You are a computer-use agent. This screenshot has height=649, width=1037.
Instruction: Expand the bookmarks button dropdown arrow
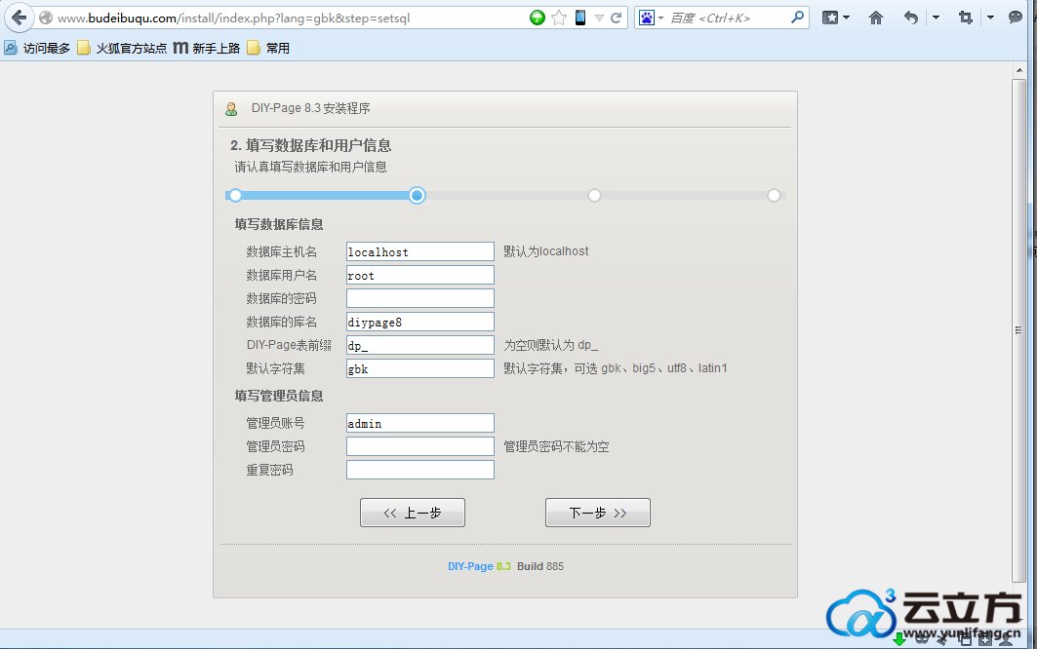click(x=847, y=18)
